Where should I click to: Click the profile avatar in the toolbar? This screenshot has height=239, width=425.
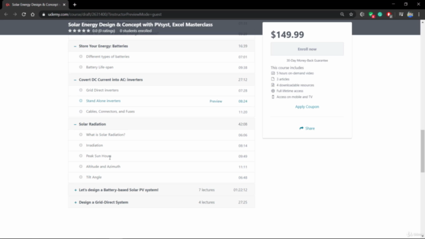pyautogui.click(x=410, y=15)
